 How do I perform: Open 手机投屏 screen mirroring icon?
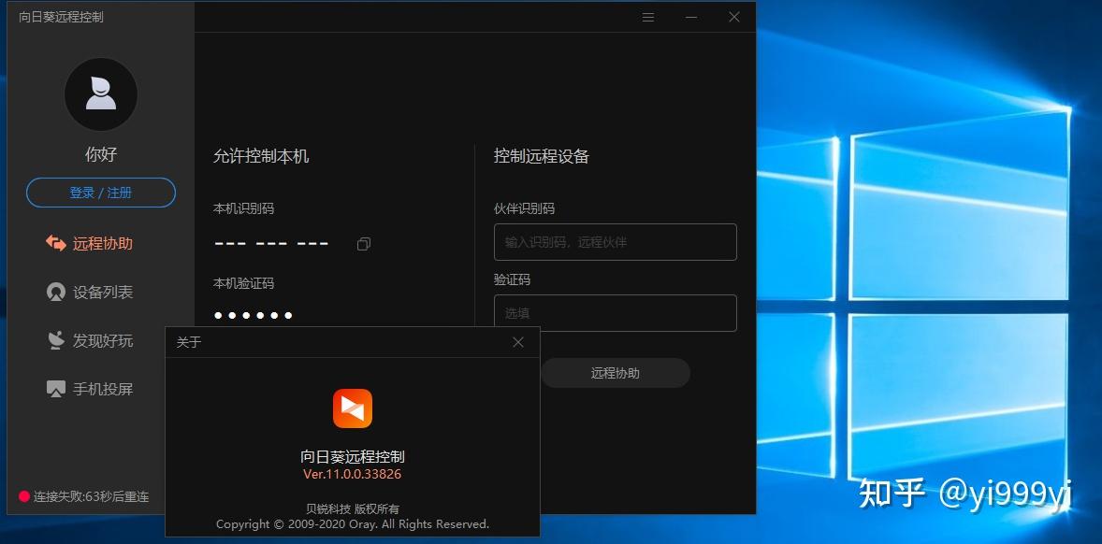point(56,389)
